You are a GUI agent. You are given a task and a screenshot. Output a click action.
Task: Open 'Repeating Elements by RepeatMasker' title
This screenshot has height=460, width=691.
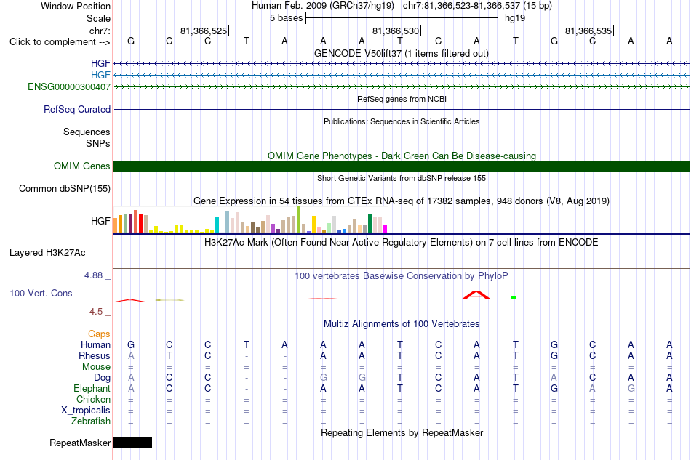[402, 432]
